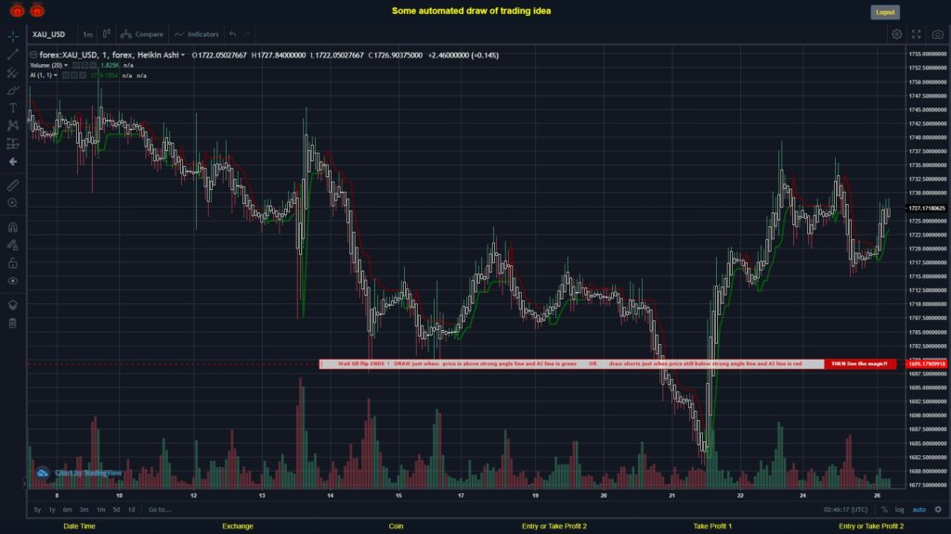Click the Logout button
Image resolution: width=951 pixels, height=534 pixels.
pos(885,12)
